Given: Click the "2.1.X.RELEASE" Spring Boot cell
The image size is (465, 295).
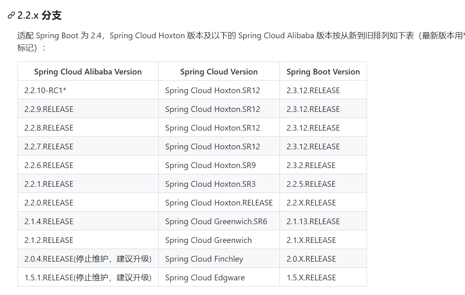Looking at the screenshot, I should click(323, 240).
